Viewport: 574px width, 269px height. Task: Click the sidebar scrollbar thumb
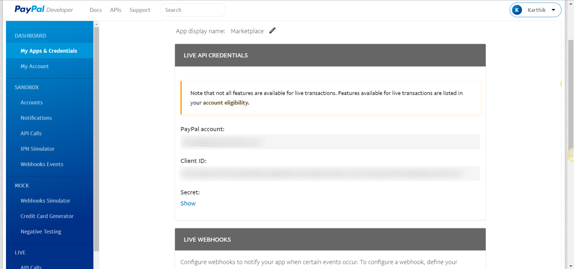click(96, 139)
